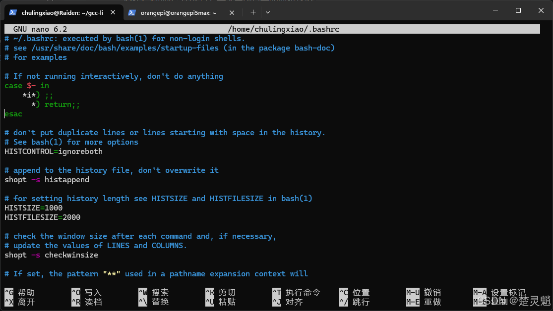Click the ^C 位置 position shortcut
553x311 pixels.
(355, 293)
